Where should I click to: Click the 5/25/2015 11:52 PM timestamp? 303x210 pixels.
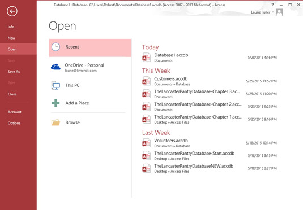(261, 81)
